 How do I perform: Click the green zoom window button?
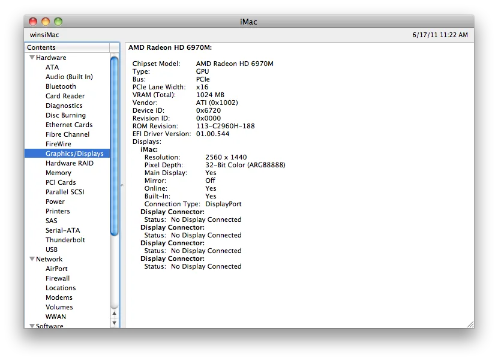pyautogui.click(x=58, y=22)
